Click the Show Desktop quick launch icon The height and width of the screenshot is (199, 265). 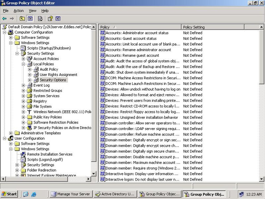click(26, 194)
